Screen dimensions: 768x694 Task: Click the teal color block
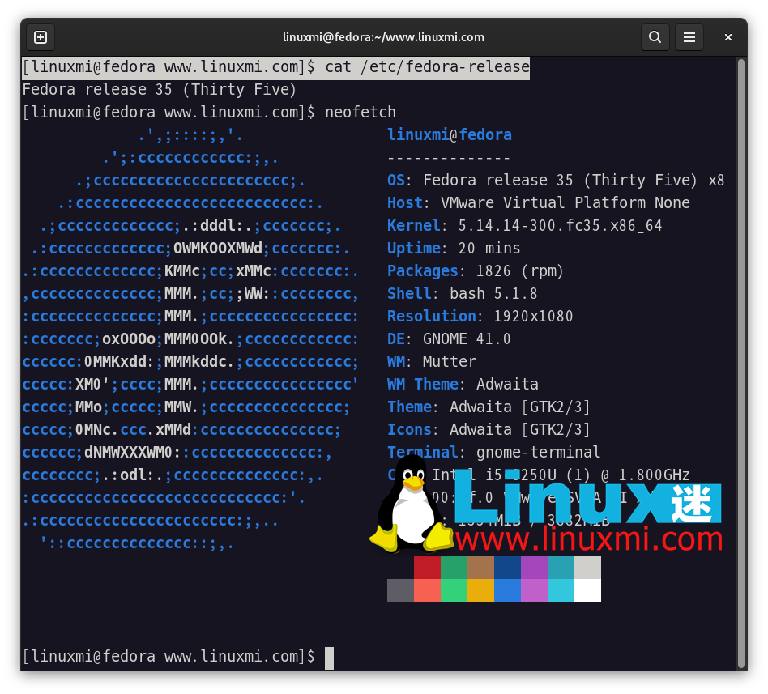tap(561, 568)
